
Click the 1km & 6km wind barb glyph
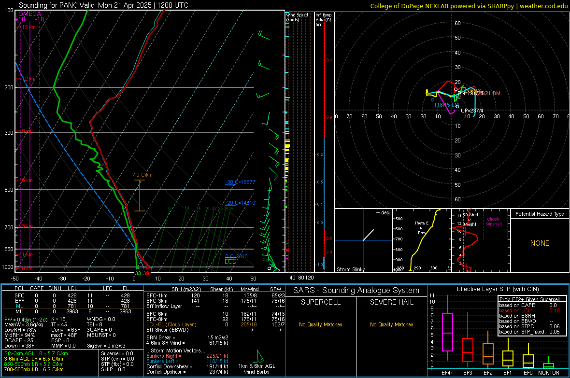[259, 356]
